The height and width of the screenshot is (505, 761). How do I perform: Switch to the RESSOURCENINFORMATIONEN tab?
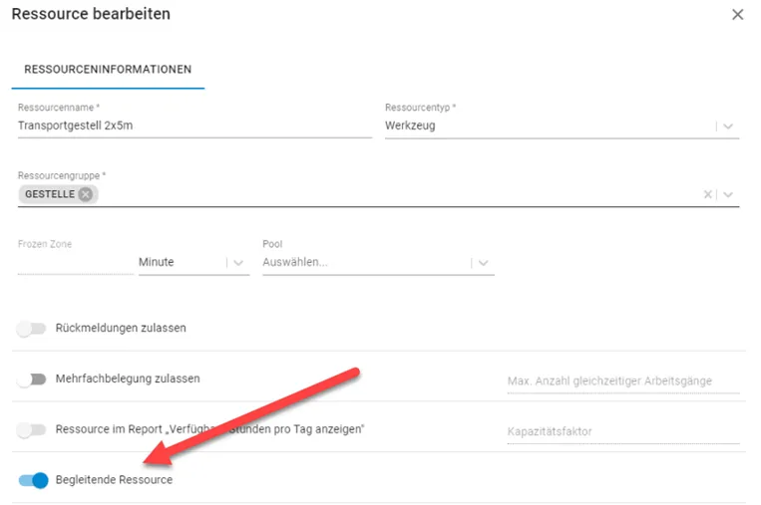pos(108,70)
